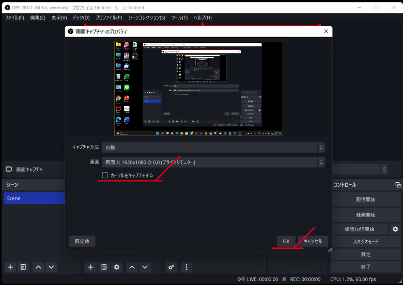This screenshot has height=285, width=403.
Task: Open the Edit menu
Action: click(x=38, y=18)
